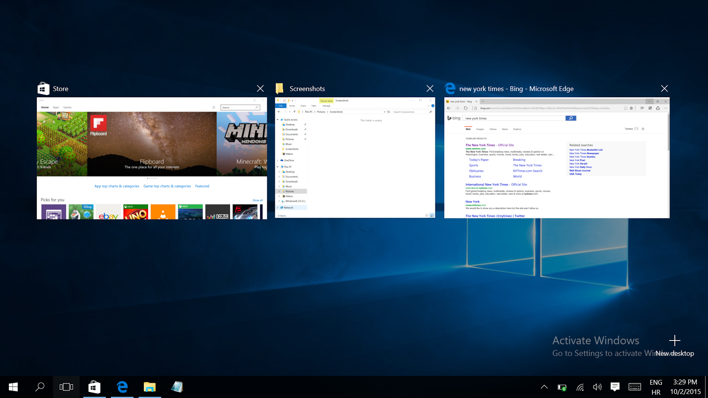The image size is (708, 398).
Task: Open the Windows Start menu
Action: [x=13, y=387]
